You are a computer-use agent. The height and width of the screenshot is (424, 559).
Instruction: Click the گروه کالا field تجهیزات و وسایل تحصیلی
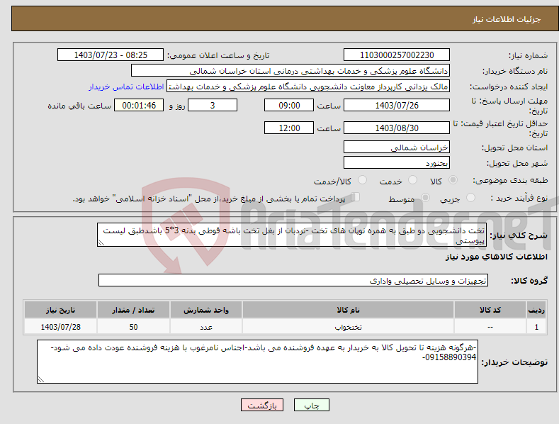(293, 280)
